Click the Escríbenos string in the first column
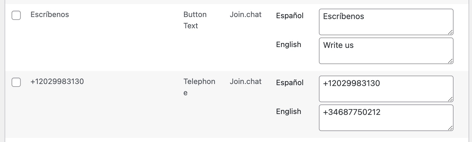 tap(50, 15)
